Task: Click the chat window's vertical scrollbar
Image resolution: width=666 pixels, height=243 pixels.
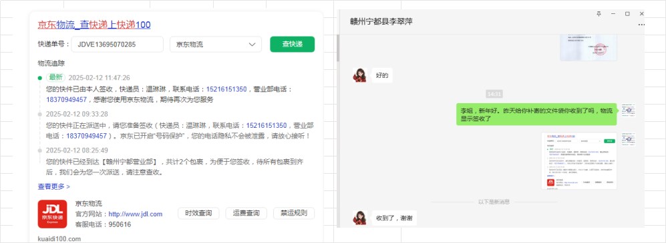Action: pyautogui.click(x=338, y=48)
